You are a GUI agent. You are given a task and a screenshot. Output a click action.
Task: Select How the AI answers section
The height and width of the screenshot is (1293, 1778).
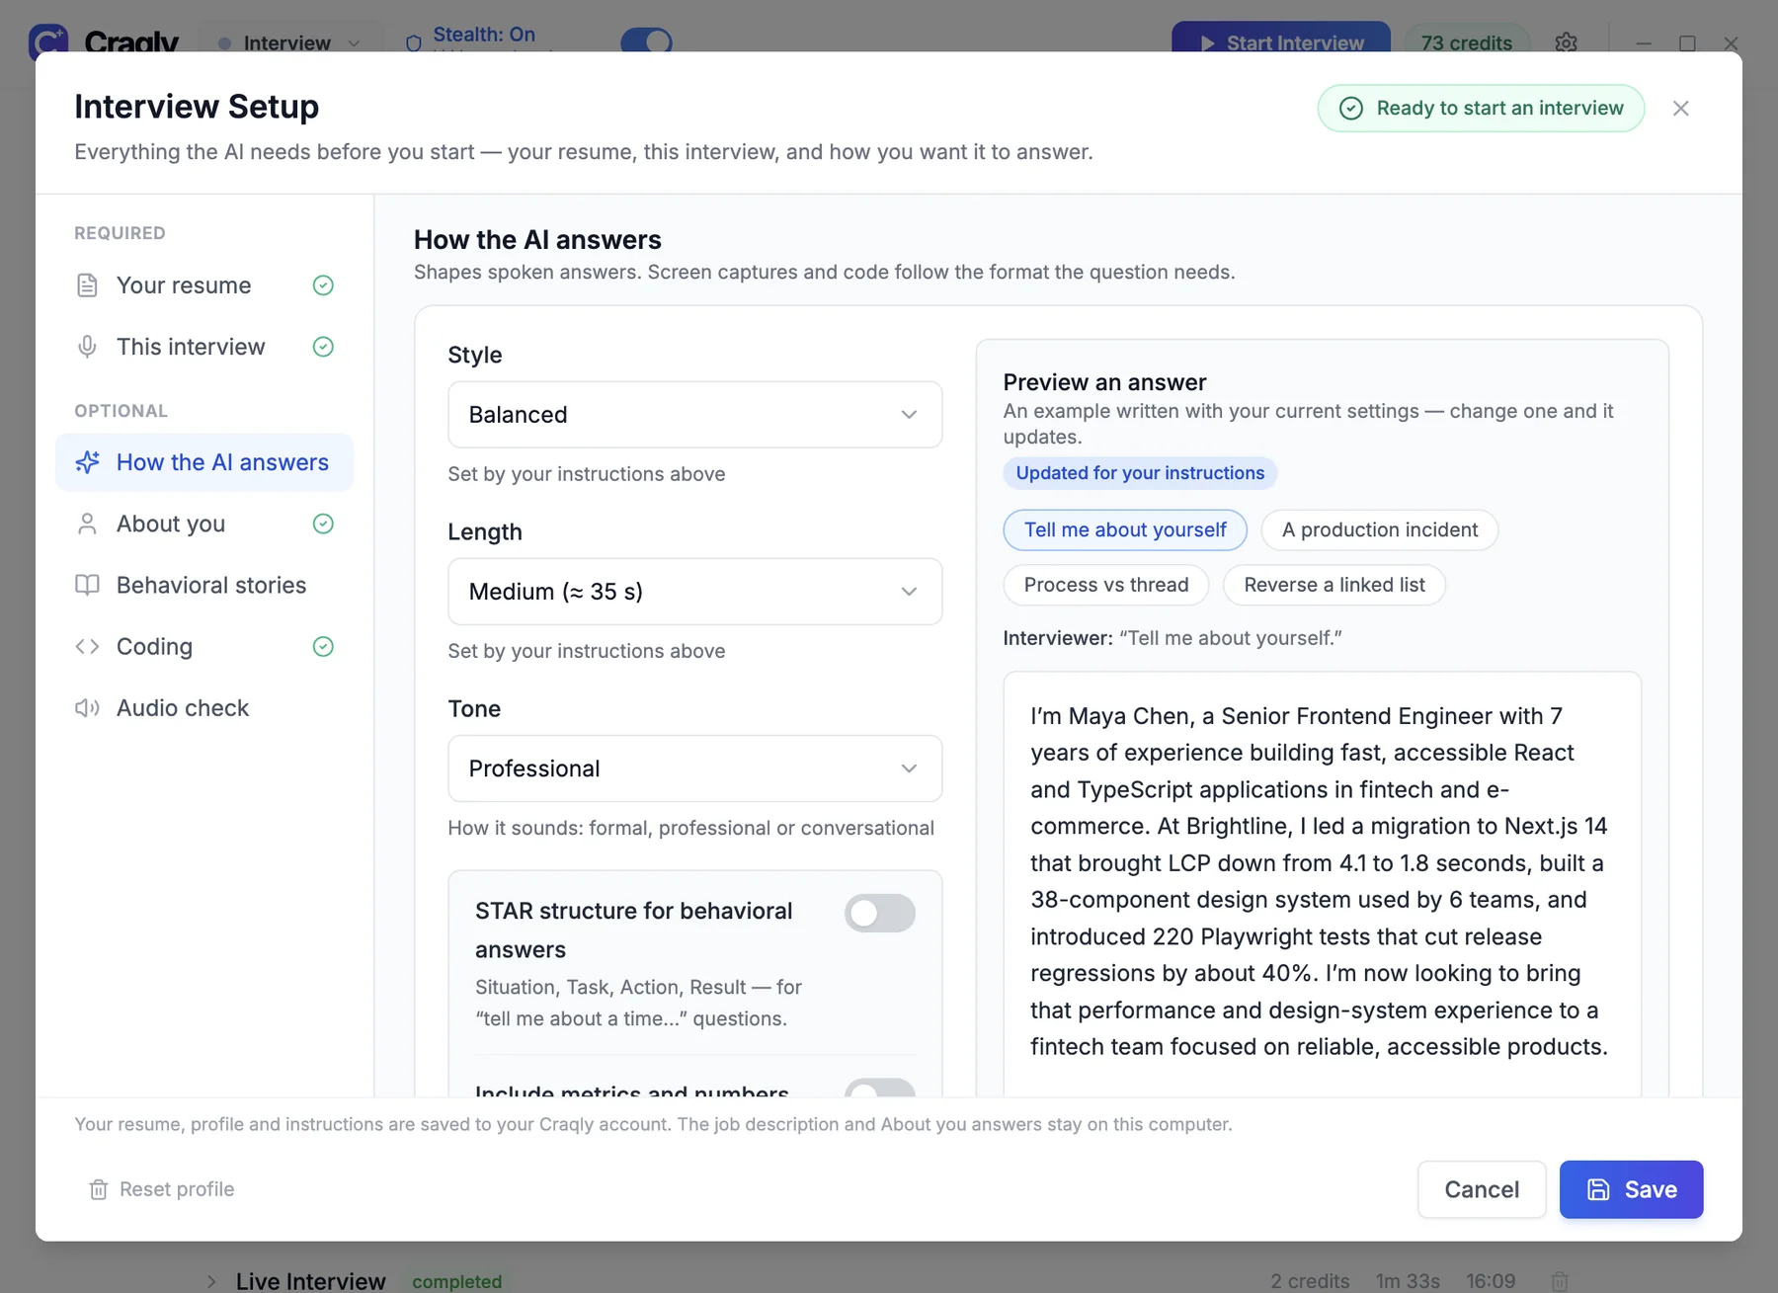(204, 462)
